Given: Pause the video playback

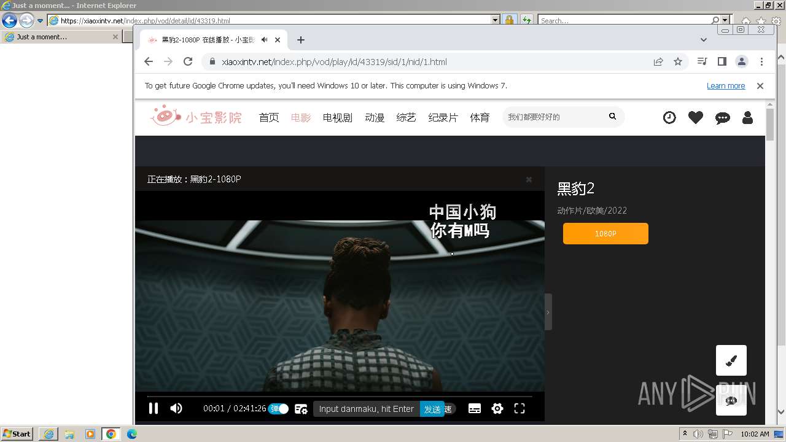Looking at the screenshot, I should click(154, 408).
